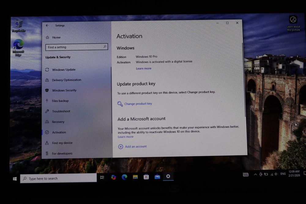Open the Recycle Bin desktop icon

[19, 25]
